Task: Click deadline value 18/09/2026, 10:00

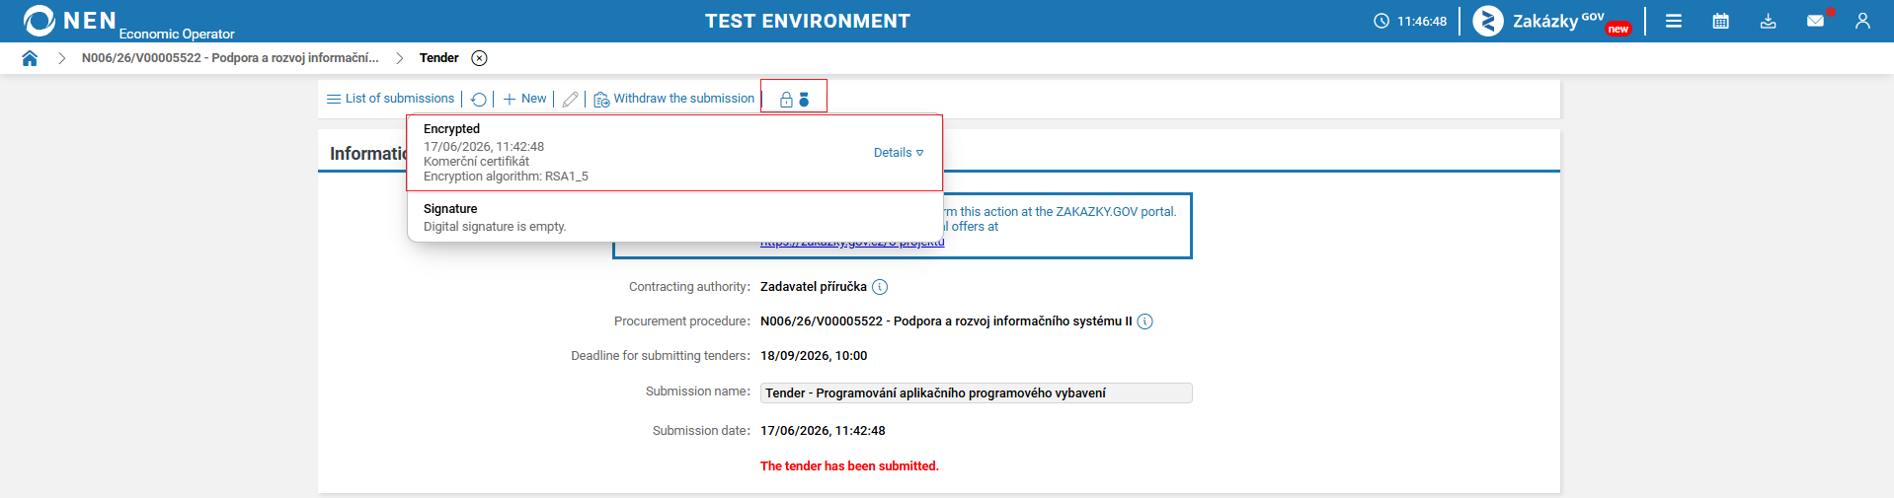Action: click(x=814, y=356)
